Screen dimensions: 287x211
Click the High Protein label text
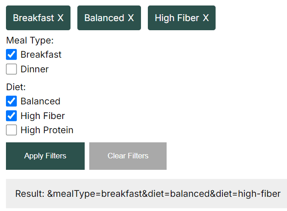47,130
